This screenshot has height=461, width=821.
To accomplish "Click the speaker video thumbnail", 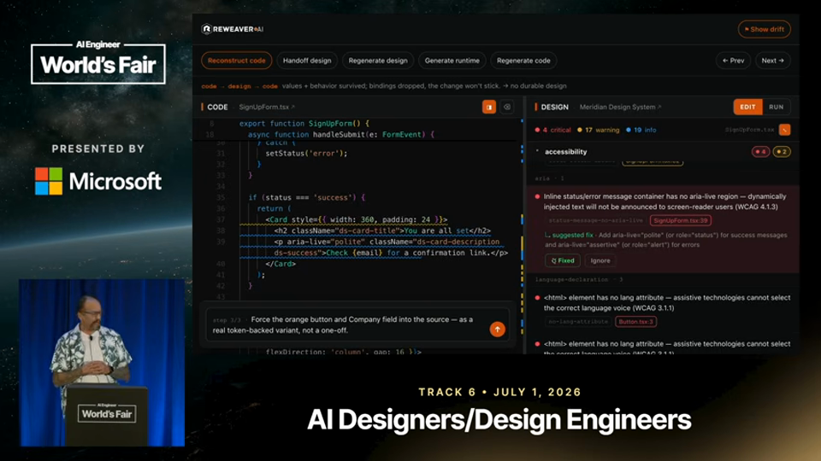I will click(x=102, y=363).
